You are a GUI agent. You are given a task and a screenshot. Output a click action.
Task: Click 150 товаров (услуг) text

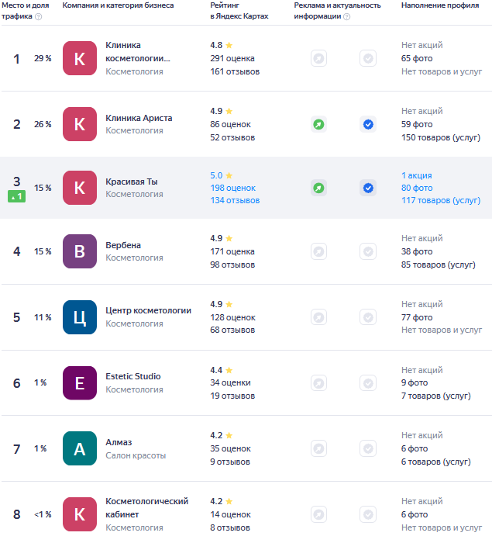tap(441, 137)
